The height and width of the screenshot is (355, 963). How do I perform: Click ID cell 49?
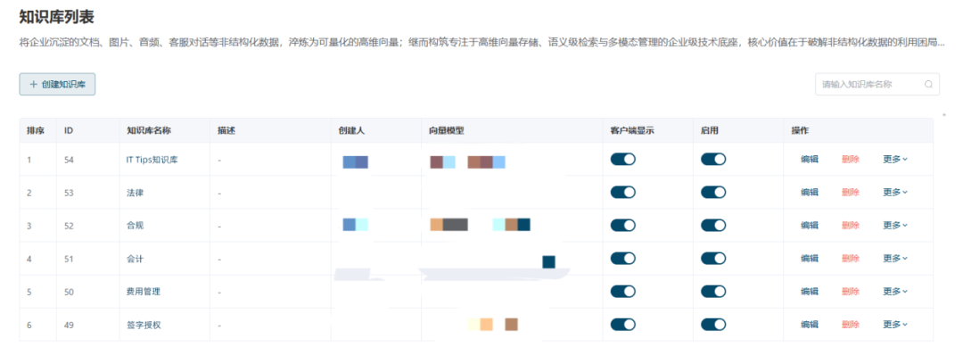pos(69,325)
